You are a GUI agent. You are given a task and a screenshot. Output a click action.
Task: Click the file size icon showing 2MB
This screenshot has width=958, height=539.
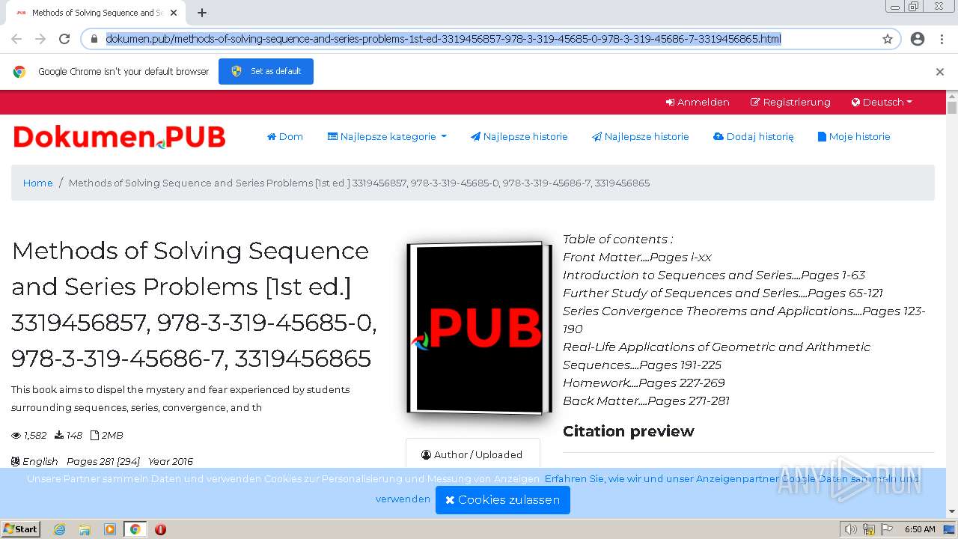(x=94, y=436)
